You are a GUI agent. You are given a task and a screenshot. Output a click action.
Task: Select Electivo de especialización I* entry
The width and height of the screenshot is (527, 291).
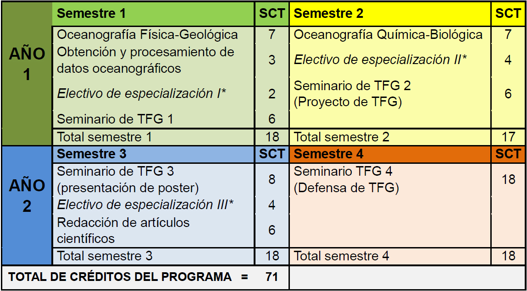142,94
